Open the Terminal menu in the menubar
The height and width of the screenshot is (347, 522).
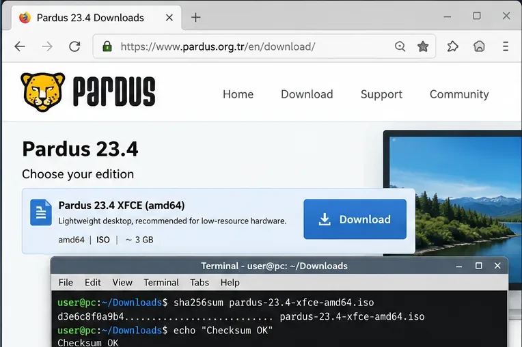click(x=161, y=283)
